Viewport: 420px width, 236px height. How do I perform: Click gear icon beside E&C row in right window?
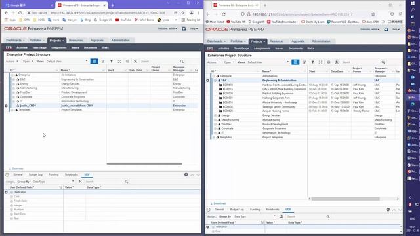coord(207,80)
